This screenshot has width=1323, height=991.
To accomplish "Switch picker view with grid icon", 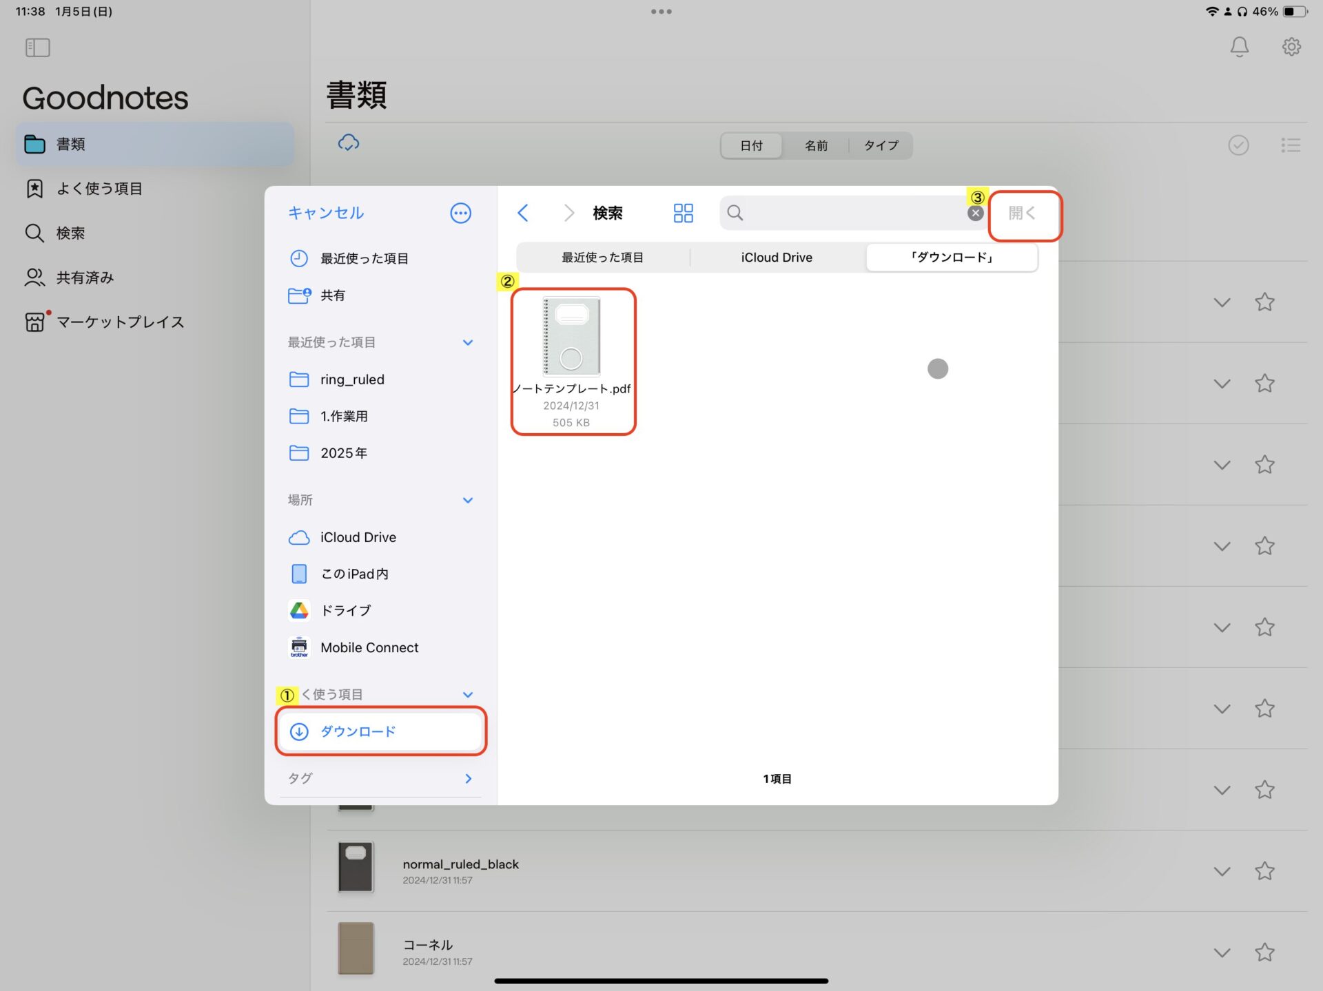I will click(x=683, y=213).
